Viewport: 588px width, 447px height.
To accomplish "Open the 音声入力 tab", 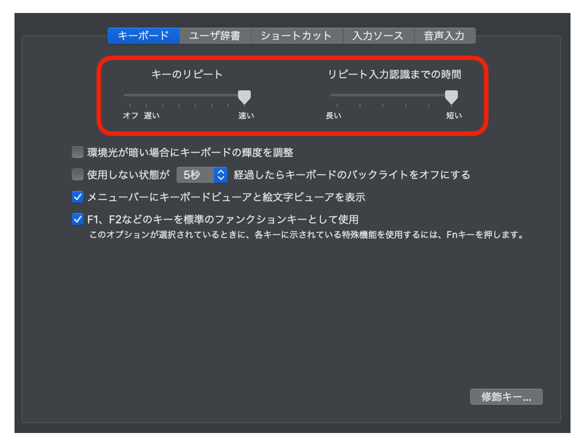I will click(x=445, y=36).
